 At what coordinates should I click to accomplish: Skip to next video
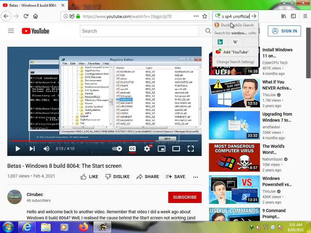(x=32, y=149)
